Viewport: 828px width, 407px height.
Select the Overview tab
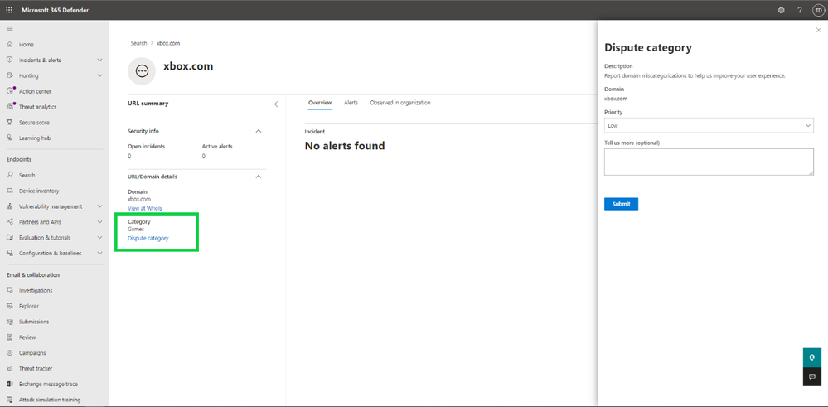tap(320, 103)
